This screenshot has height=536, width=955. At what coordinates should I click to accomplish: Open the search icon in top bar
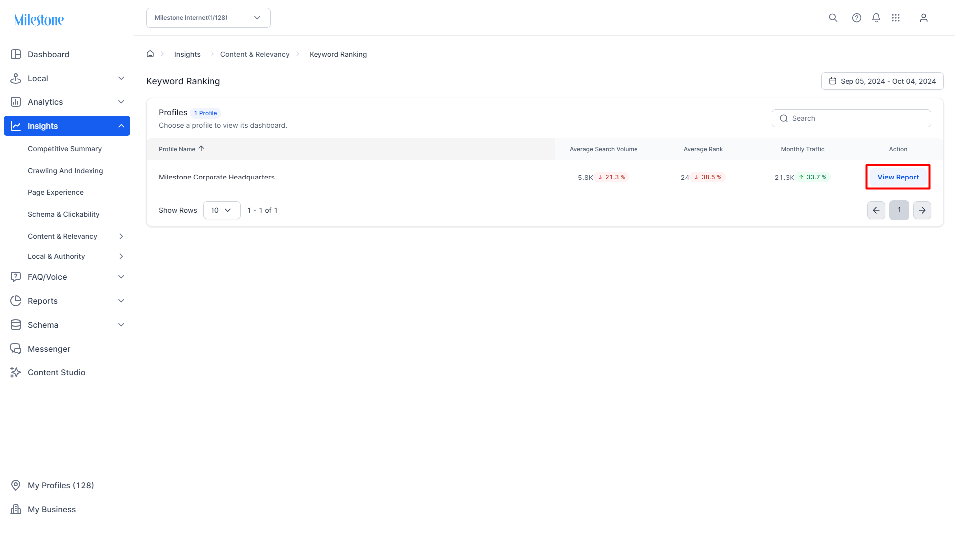pyautogui.click(x=833, y=18)
